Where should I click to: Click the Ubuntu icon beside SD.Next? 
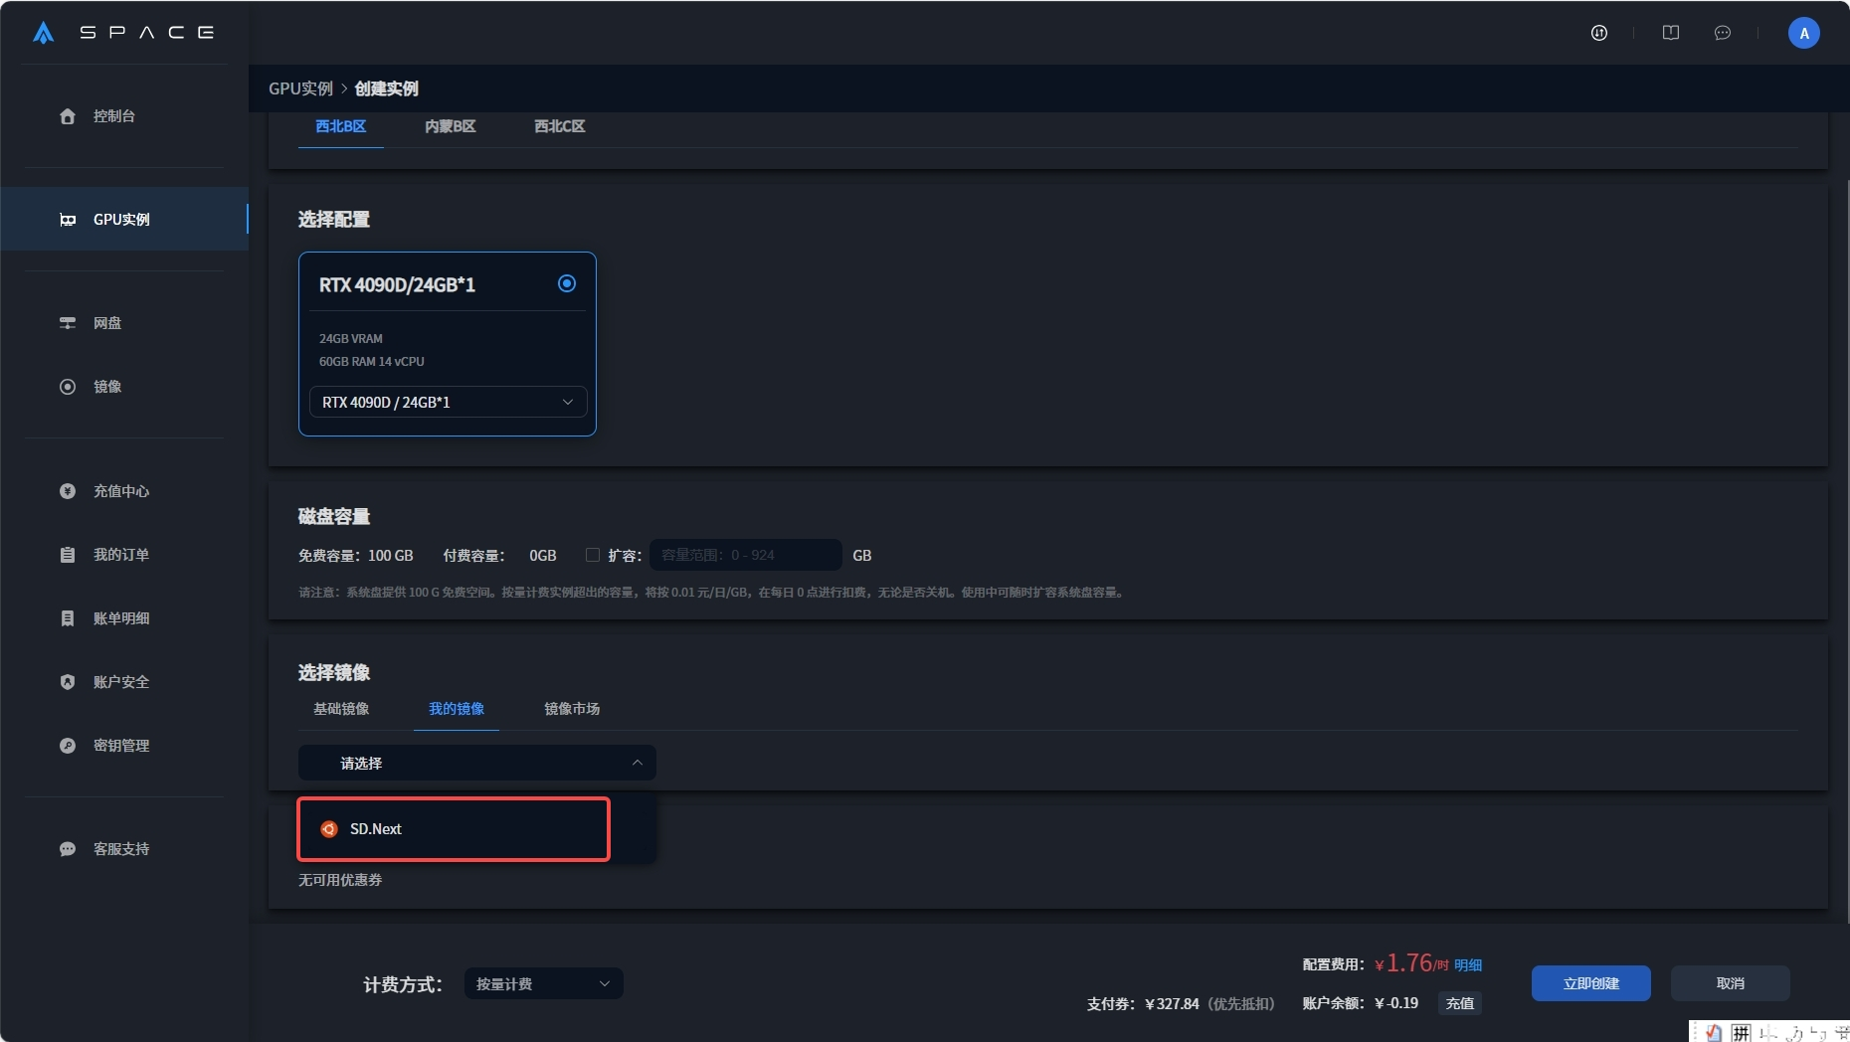pyautogui.click(x=329, y=829)
